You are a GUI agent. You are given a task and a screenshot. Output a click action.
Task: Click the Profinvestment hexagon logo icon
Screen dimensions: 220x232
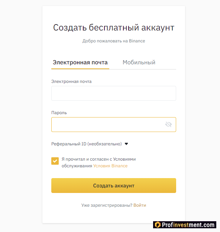point(158,225)
